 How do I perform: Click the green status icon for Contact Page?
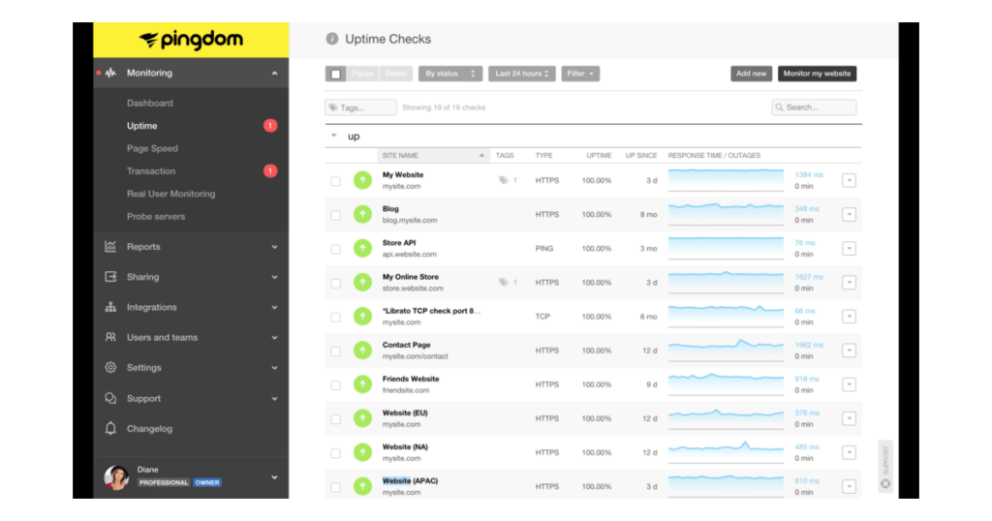362,351
